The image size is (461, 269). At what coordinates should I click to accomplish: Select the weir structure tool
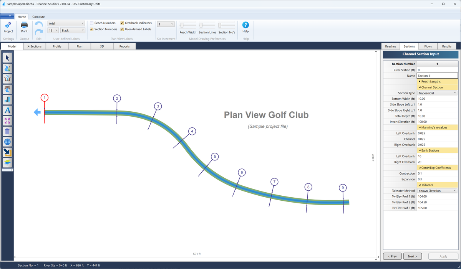[x=7, y=99]
